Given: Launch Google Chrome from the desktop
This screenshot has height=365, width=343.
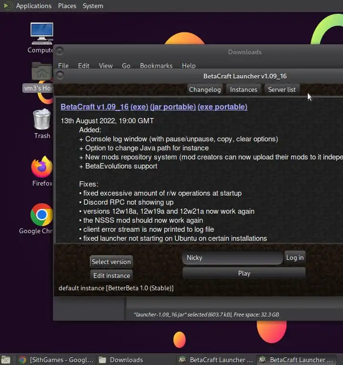Looking at the screenshot, I should coord(41,215).
